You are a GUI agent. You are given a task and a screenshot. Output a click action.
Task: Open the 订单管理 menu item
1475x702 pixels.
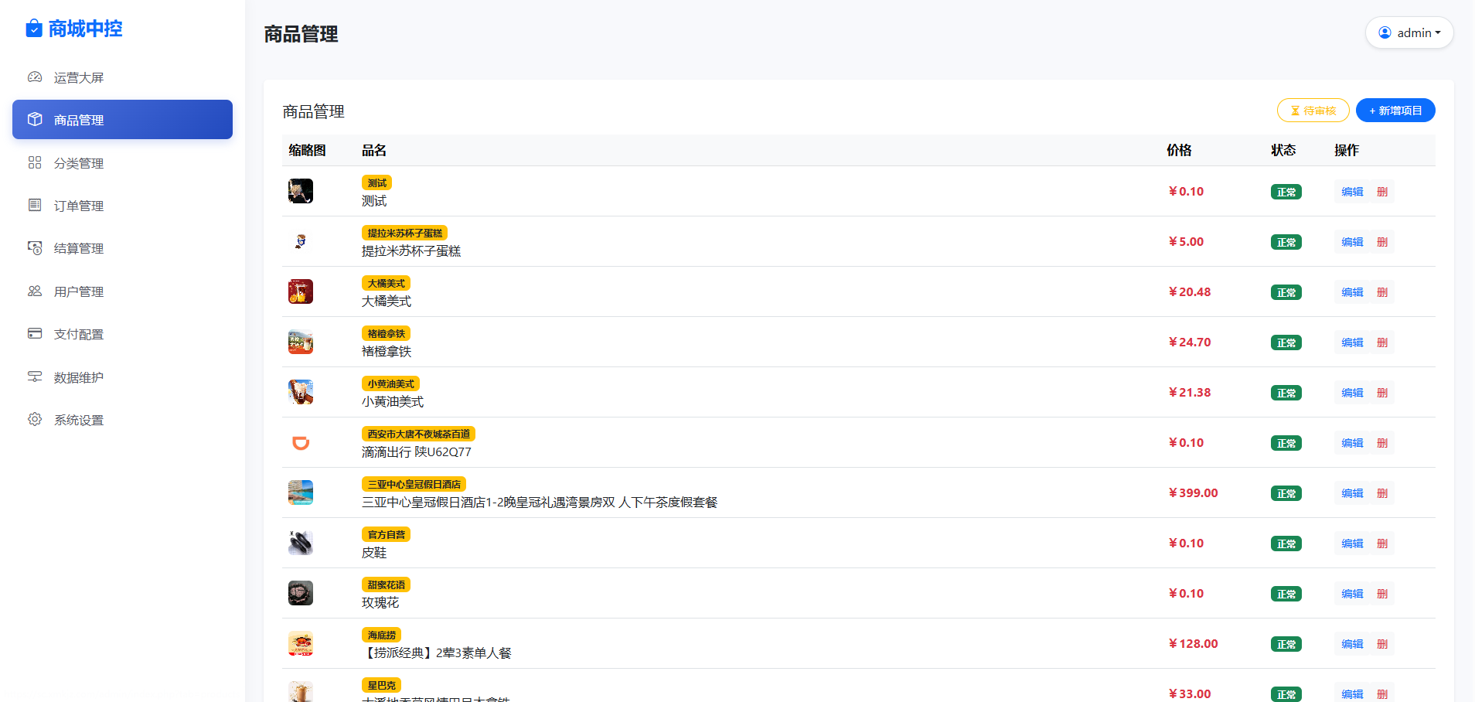click(79, 206)
